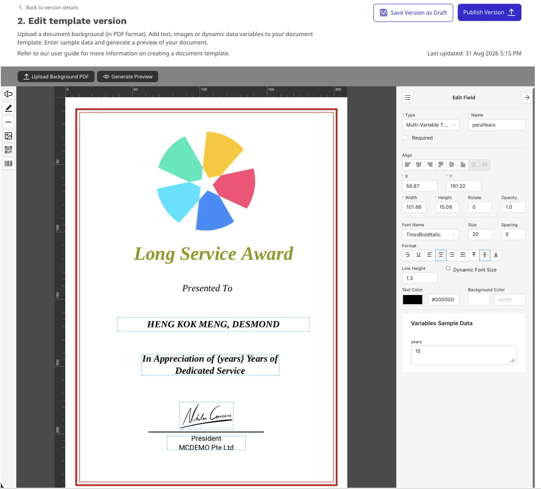Collapse the Edit Field panel arrow
This screenshot has width=541, height=489.
[527, 98]
